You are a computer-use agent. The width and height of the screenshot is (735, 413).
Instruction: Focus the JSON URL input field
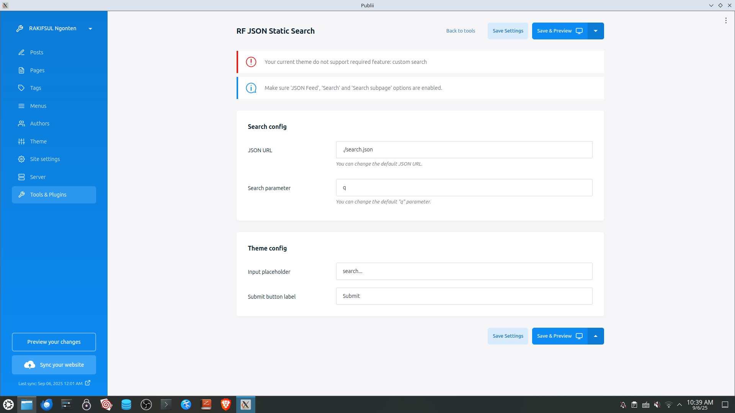(x=464, y=150)
